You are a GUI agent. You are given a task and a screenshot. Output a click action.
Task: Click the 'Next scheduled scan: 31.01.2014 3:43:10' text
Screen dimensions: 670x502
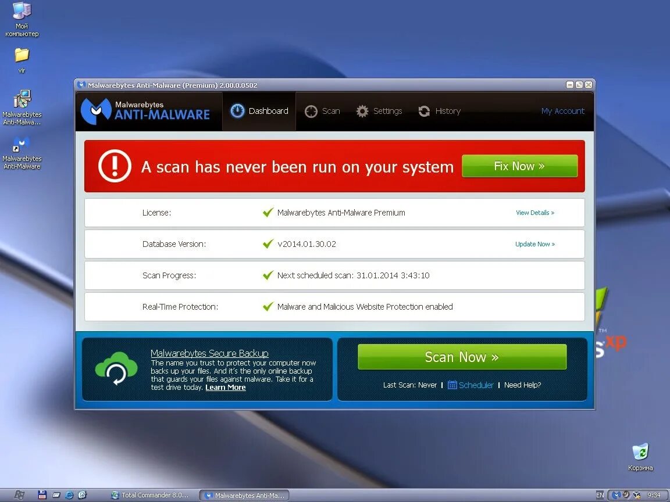pos(353,275)
